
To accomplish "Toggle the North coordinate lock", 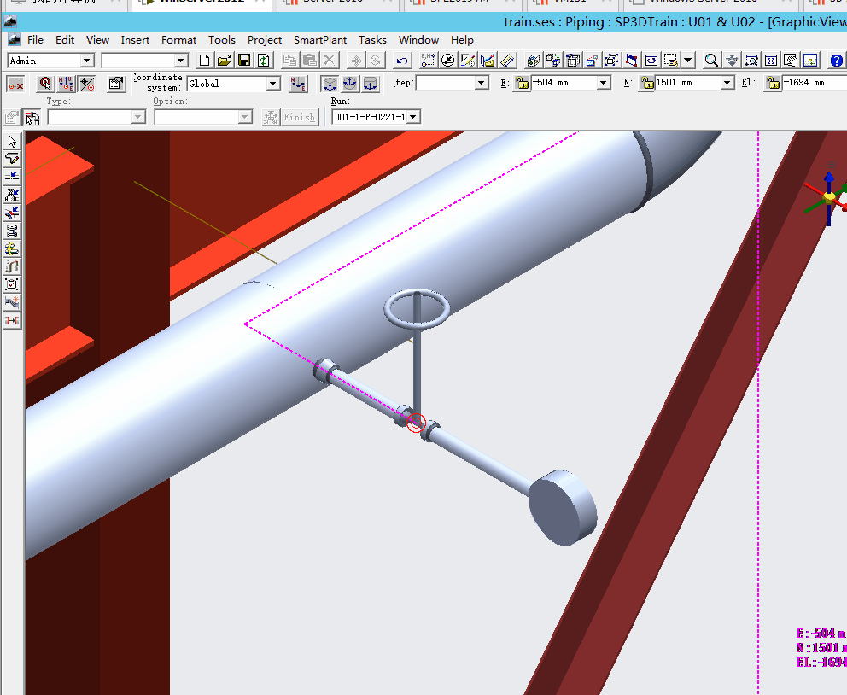I will point(646,83).
